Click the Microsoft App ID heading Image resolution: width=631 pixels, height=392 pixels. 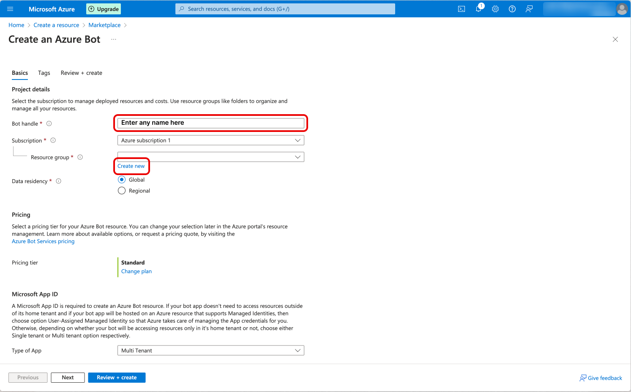(35, 294)
